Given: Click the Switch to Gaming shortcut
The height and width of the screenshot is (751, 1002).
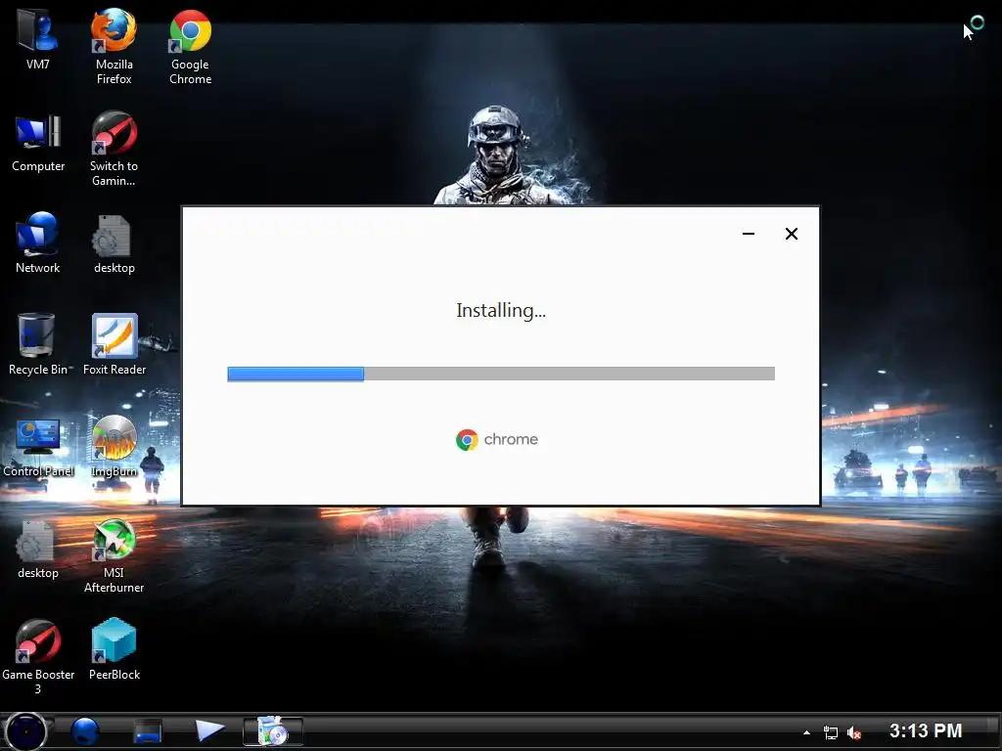Looking at the screenshot, I should tap(114, 149).
